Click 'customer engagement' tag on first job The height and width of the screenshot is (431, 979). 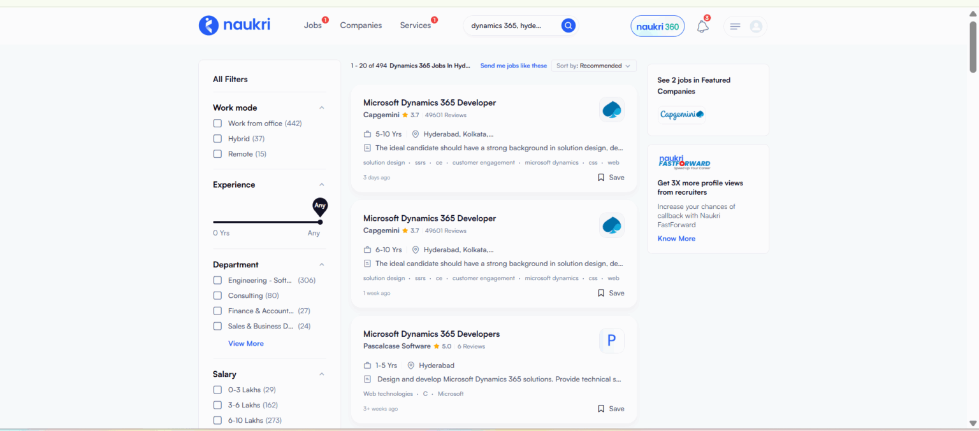point(484,162)
